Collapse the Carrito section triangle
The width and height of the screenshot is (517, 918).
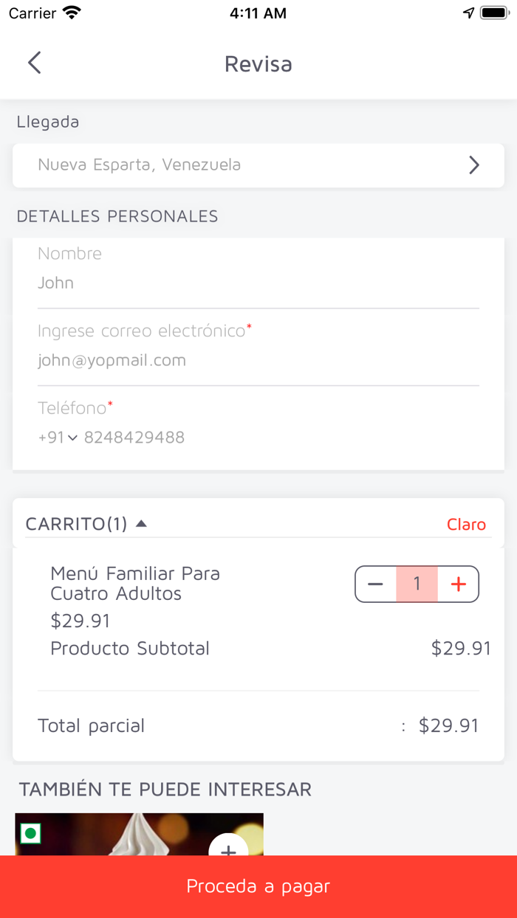(142, 524)
